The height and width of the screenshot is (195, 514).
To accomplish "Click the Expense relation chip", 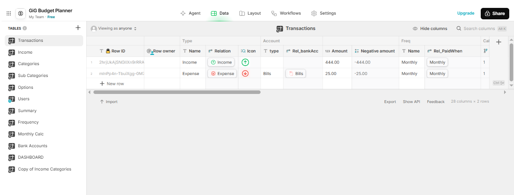I will click(x=222, y=73).
